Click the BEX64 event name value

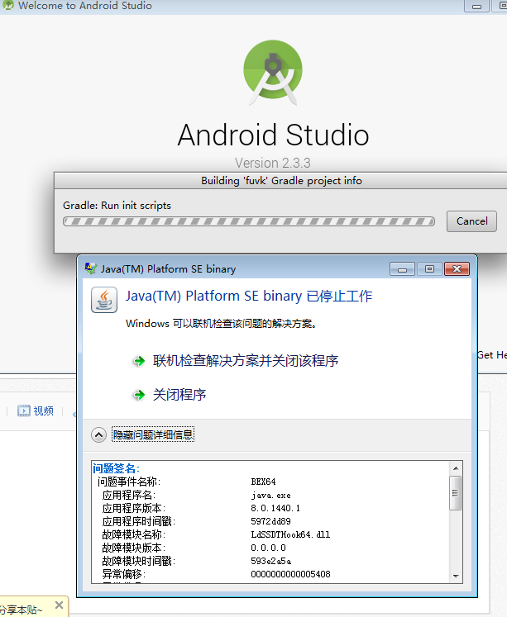click(x=263, y=482)
